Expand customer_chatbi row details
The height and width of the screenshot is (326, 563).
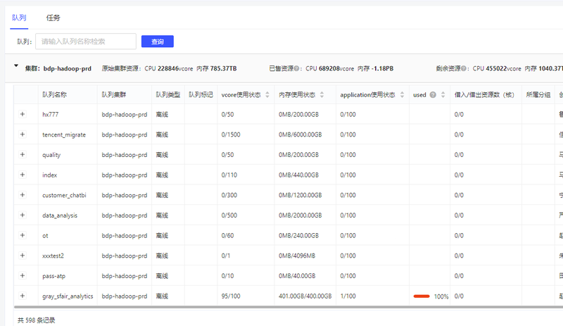click(22, 195)
